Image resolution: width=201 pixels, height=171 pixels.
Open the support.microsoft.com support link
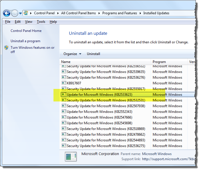click(x=169, y=159)
